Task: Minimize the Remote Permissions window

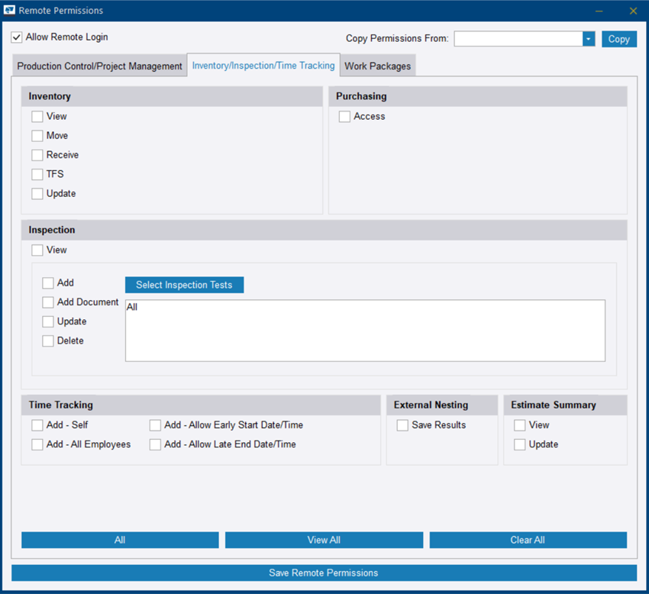Action: click(x=599, y=11)
